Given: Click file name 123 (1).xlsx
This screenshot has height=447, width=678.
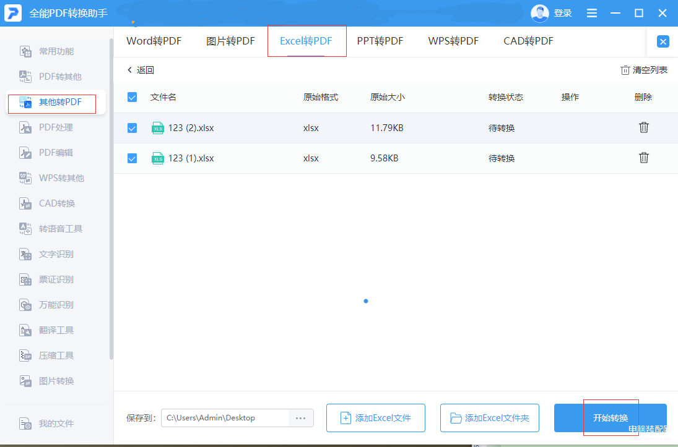Looking at the screenshot, I should tap(191, 158).
